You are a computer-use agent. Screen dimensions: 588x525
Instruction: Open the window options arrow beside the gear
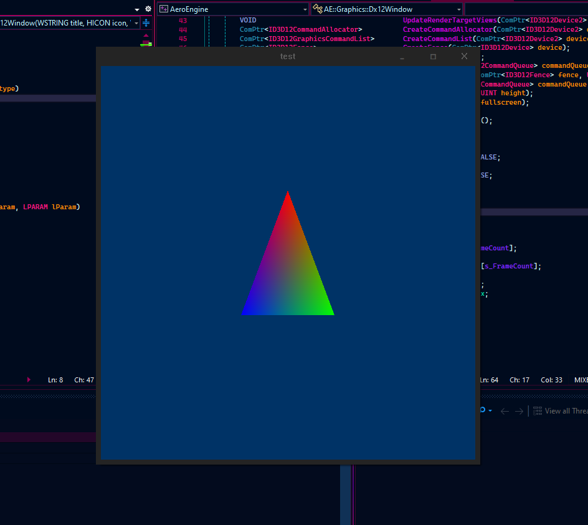click(x=137, y=9)
